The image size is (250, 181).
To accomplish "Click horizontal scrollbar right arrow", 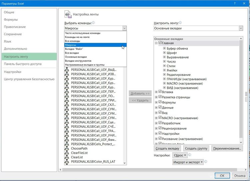I will point(246,170).
